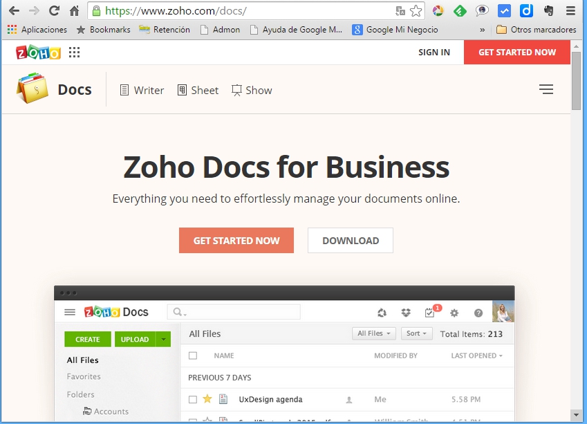This screenshot has height=424, width=587.
Task: Open the Zoho apps grid launcher
Action: 74,52
